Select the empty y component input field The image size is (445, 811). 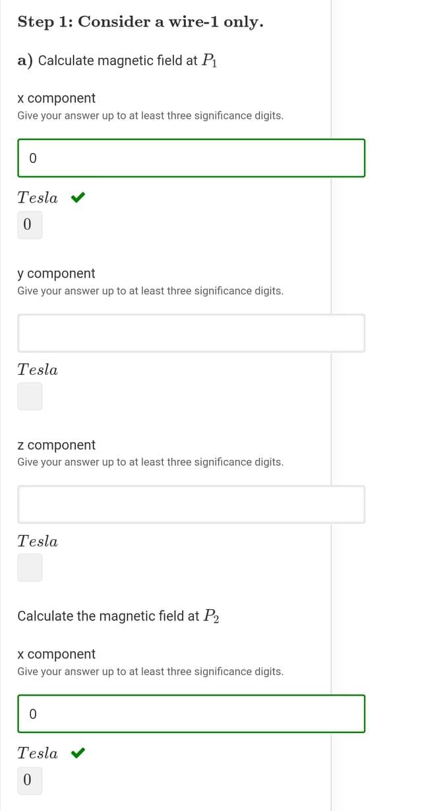pyautogui.click(x=191, y=333)
